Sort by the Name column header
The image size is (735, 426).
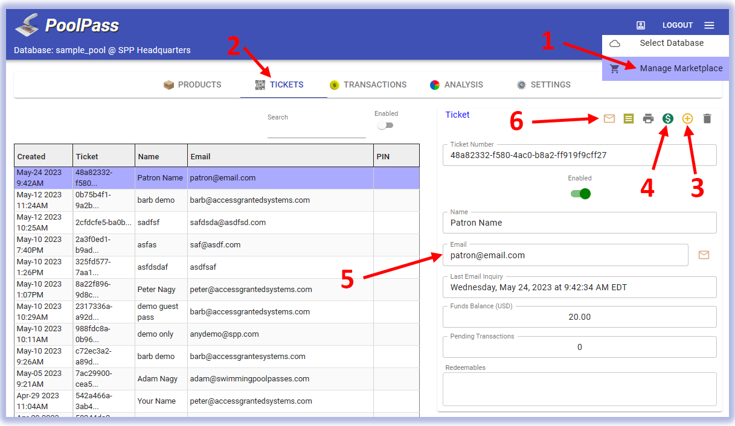pos(161,156)
